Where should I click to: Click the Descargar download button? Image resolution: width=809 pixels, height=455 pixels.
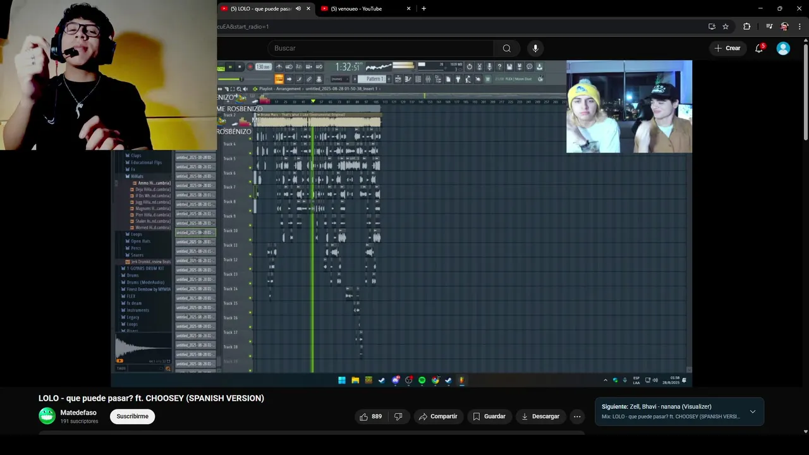(540, 416)
